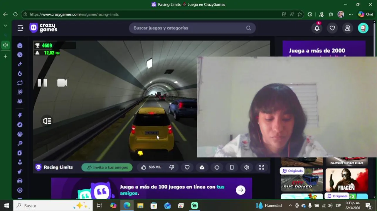Click 'Juega a más de 2000' ad banner
377x211 pixels.
pos(324,49)
